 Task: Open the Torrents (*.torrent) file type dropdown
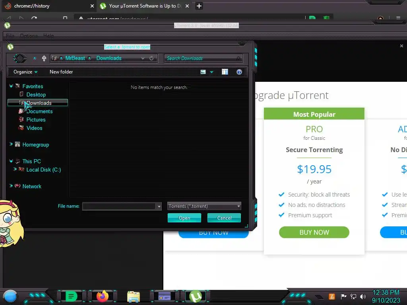(204, 206)
